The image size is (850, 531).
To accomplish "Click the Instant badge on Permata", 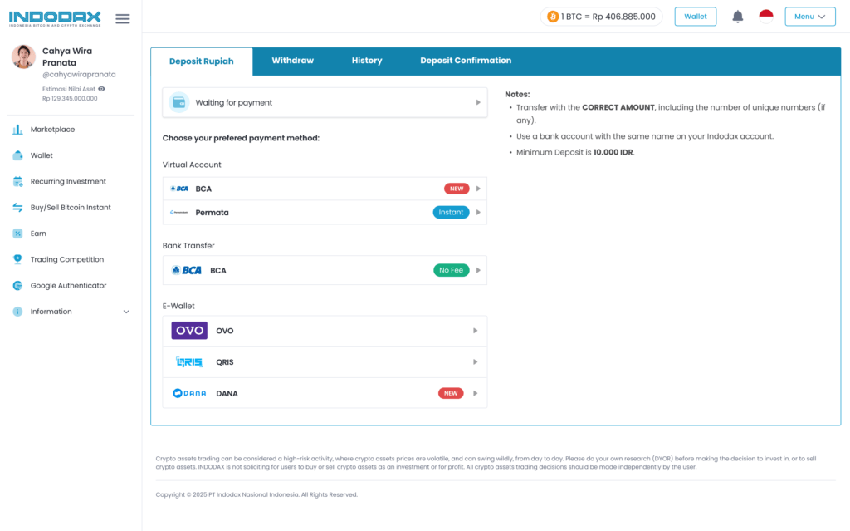I will point(451,212).
